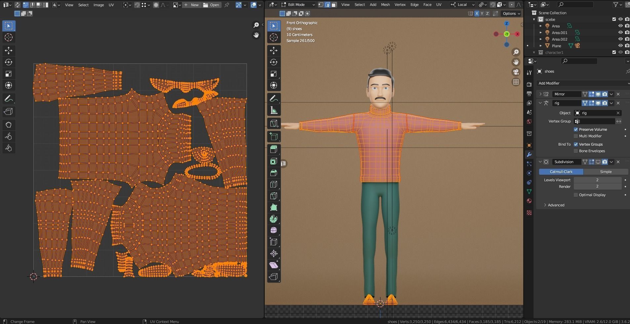This screenshot has width=630, height=324.
Task: Collapse the Subdivision modifier panel
Action: pos(540,162)
